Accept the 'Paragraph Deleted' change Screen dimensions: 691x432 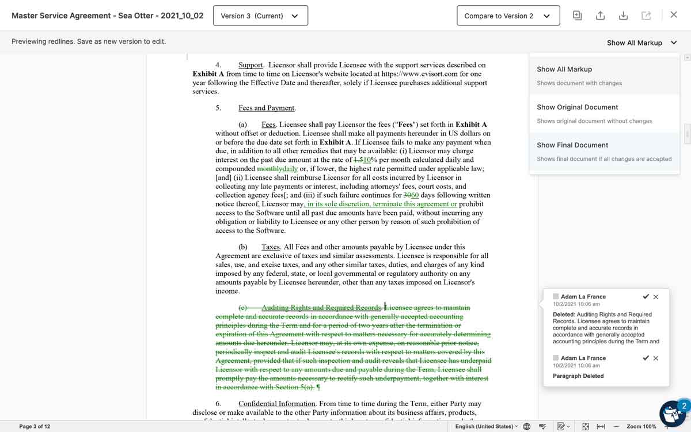tap(646, 358)
